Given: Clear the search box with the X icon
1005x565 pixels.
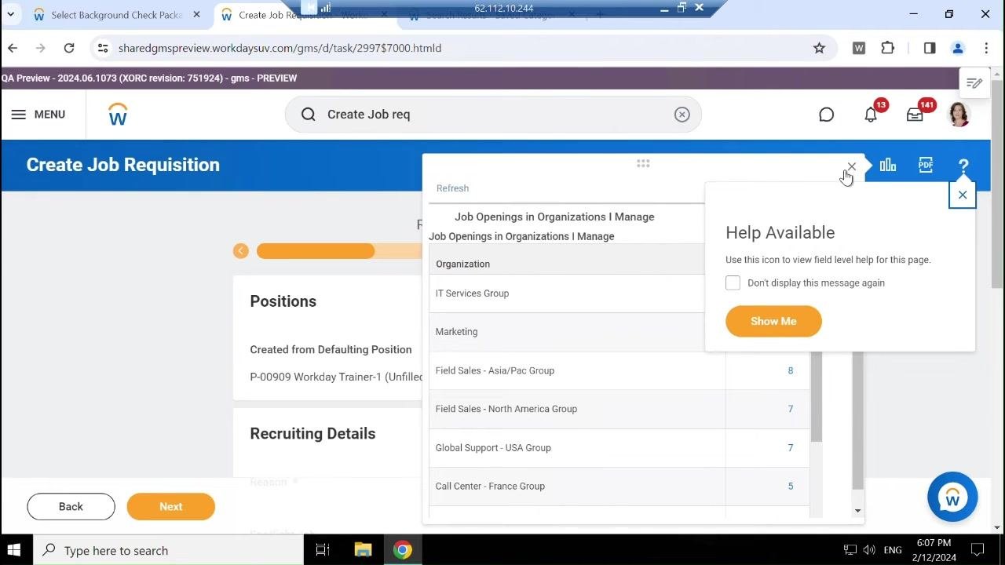Looking at the screenshot, I should point(682,115).
